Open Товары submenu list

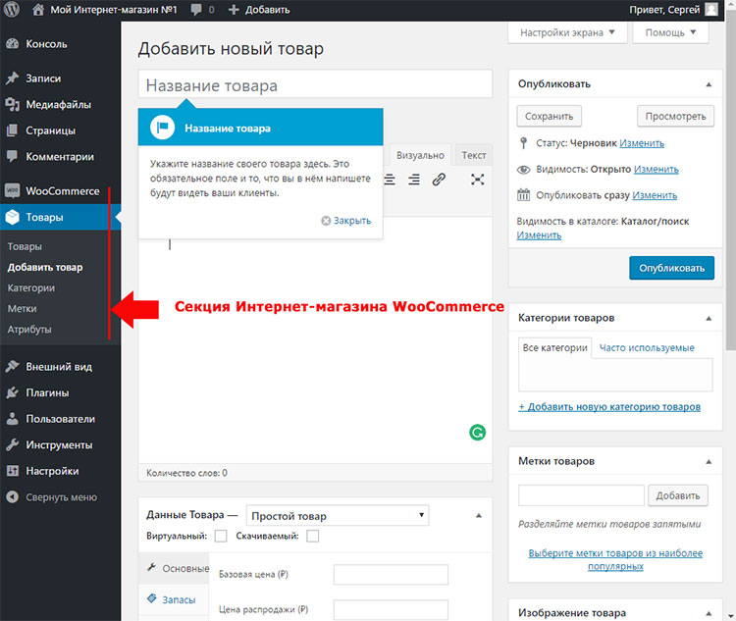[25, 246]
